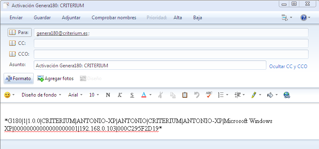This screenshot has width=319, height=149.
Task: Click the Cut scissors icon
Action: point(160,95)
